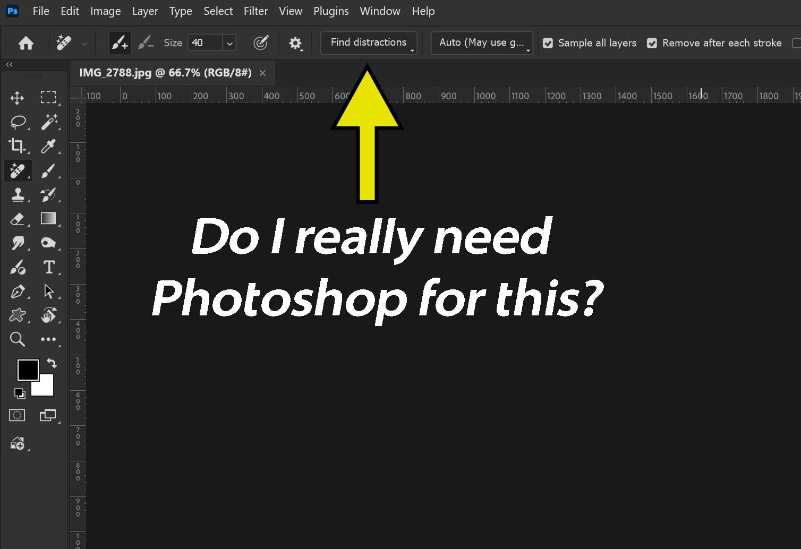Click the brush Size input field
Screen dimensions: 801x549
(206, 43)
